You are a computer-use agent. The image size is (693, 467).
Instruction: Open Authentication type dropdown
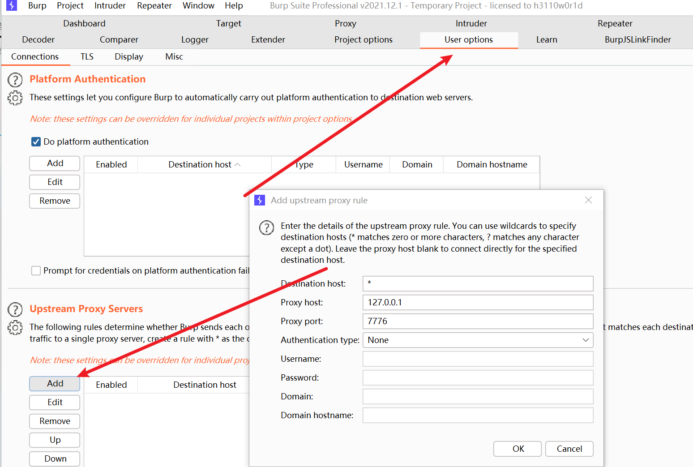478,340
